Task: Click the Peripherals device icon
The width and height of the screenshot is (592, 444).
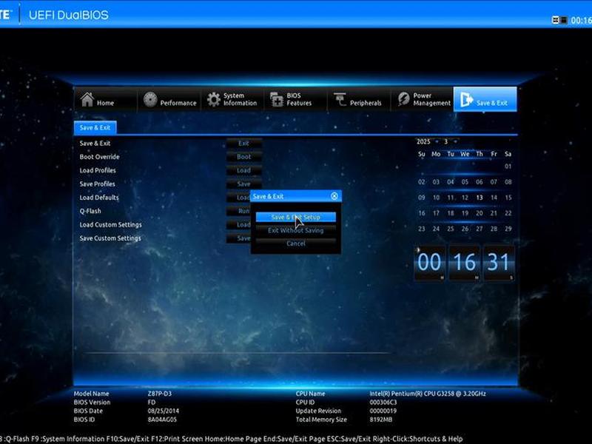Action: coord(340,99)
